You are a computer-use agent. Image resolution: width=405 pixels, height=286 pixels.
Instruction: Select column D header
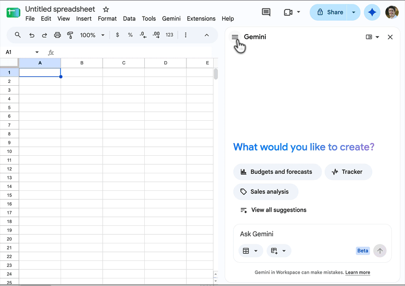click(166, 63)
